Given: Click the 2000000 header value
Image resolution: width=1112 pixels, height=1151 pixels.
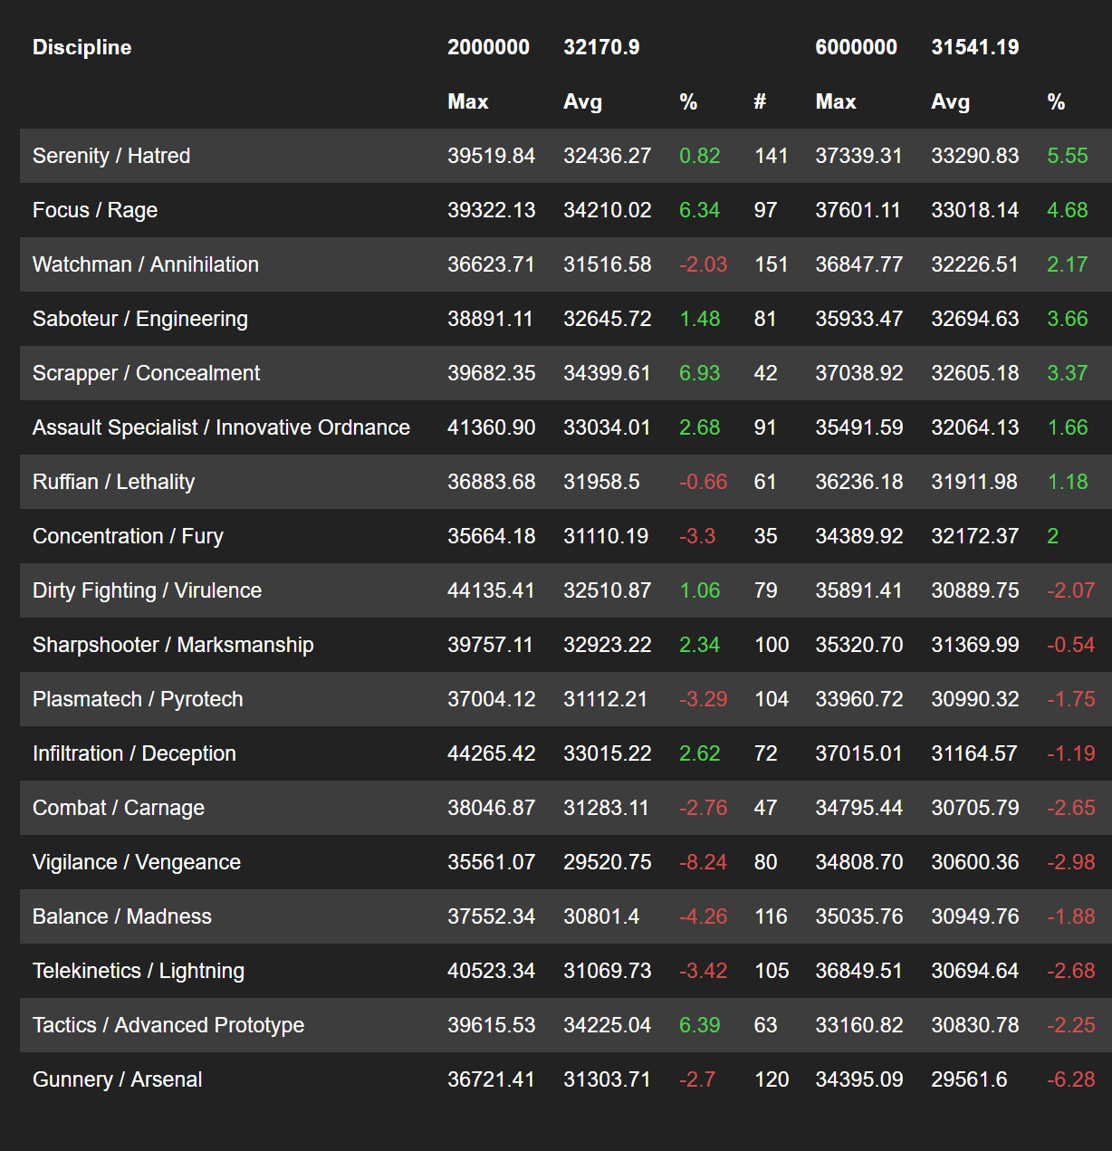Looking at the screenshot, I should tap(488, 47).
